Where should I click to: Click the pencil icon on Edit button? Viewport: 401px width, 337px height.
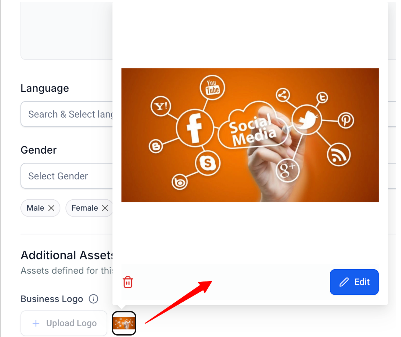pos(344,282)
